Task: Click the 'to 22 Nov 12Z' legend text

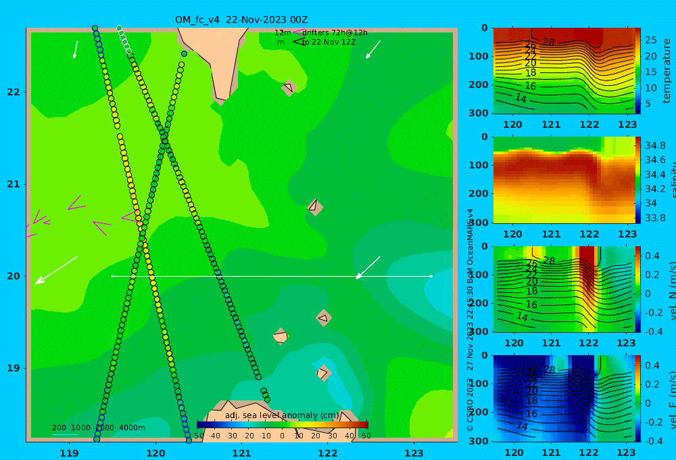Action: (x=329, y=43)
